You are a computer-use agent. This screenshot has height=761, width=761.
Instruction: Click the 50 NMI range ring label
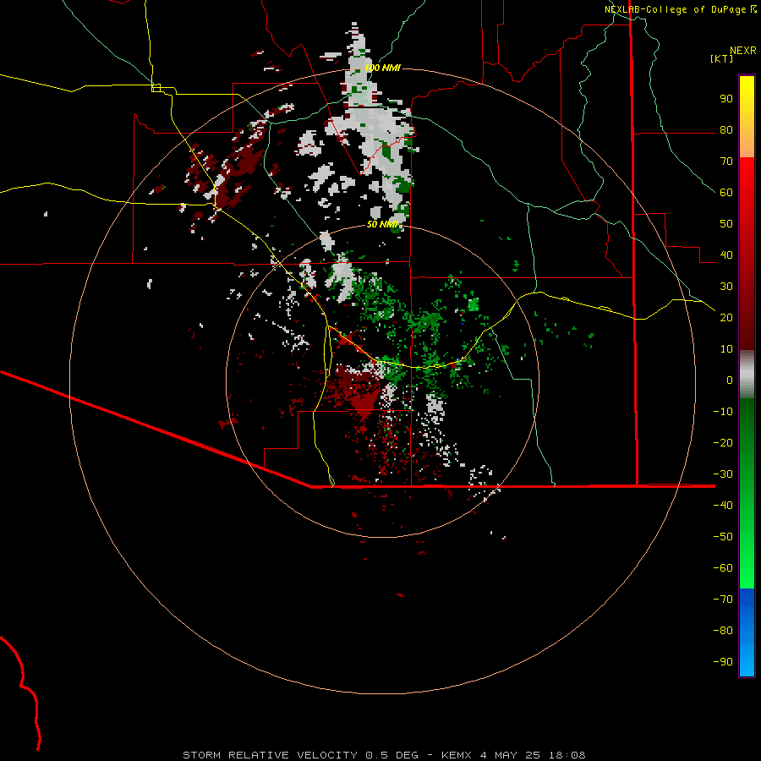coord(382,224)
